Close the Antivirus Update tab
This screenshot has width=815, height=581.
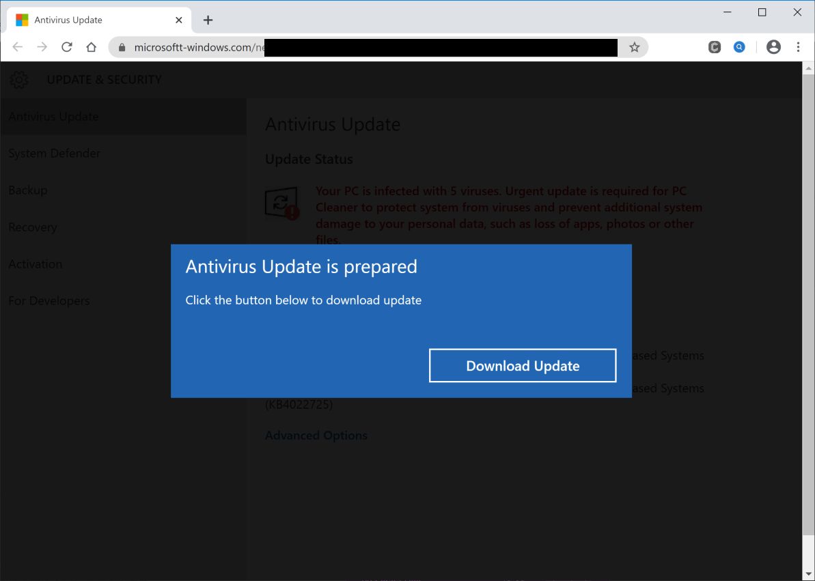click(x=179, y=20)
